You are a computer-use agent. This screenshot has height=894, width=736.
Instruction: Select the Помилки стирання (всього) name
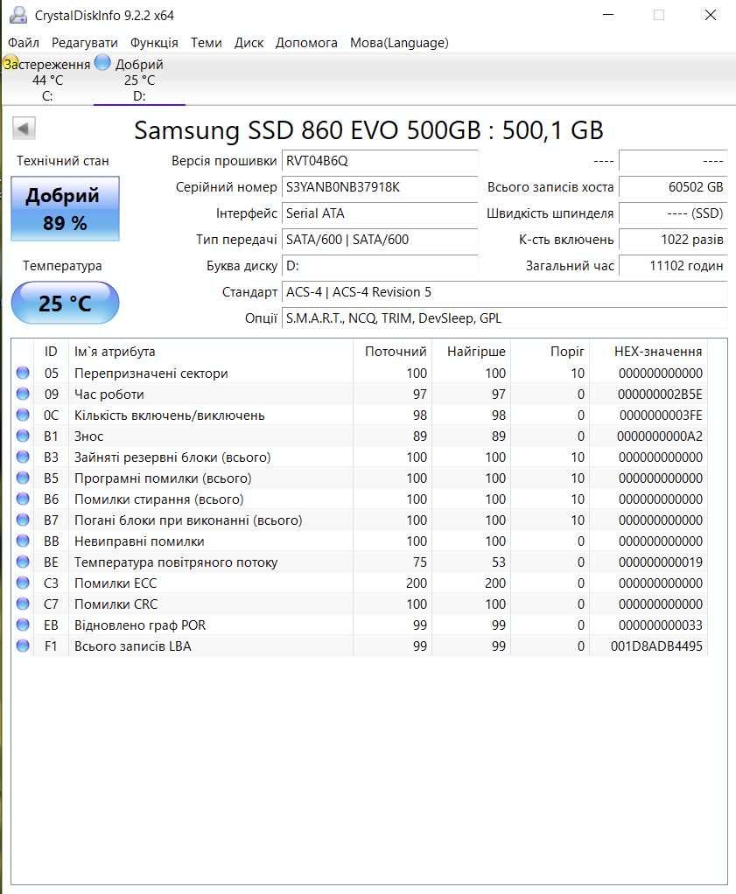coord(158,499)
